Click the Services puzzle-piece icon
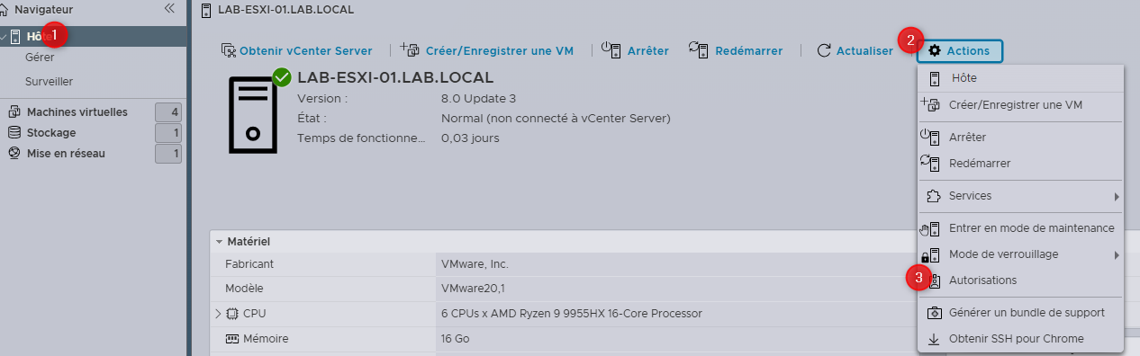The image size is (1140, 356). tap(934, 196)
